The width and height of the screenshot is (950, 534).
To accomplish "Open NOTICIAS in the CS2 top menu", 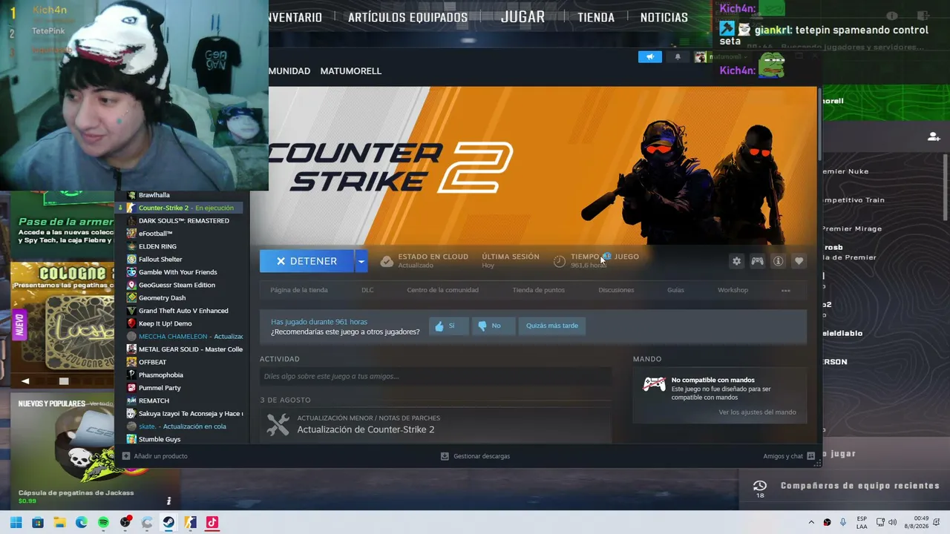I will 664,18.
